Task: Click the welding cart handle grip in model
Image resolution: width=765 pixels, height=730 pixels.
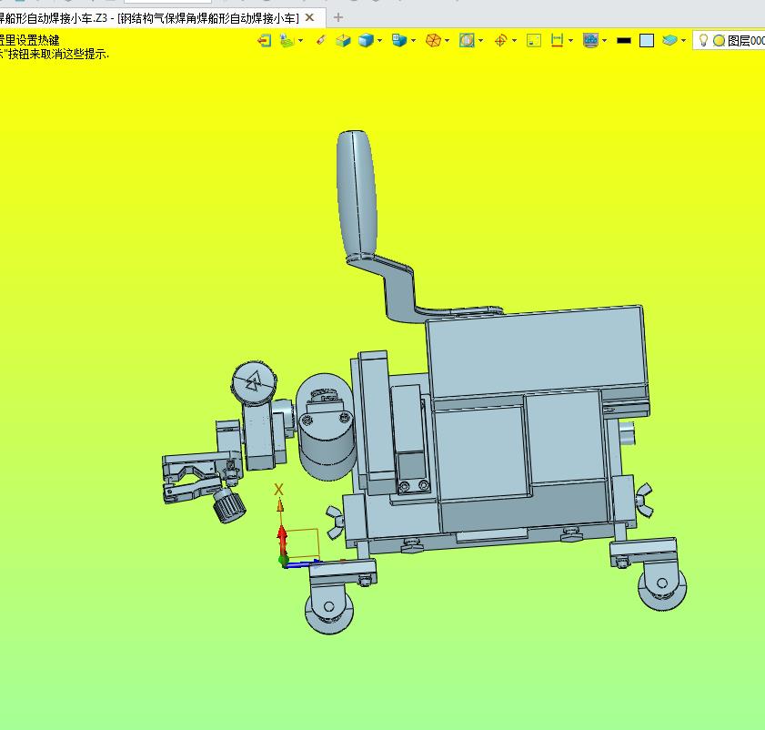Action: click(x=357, y=192)
